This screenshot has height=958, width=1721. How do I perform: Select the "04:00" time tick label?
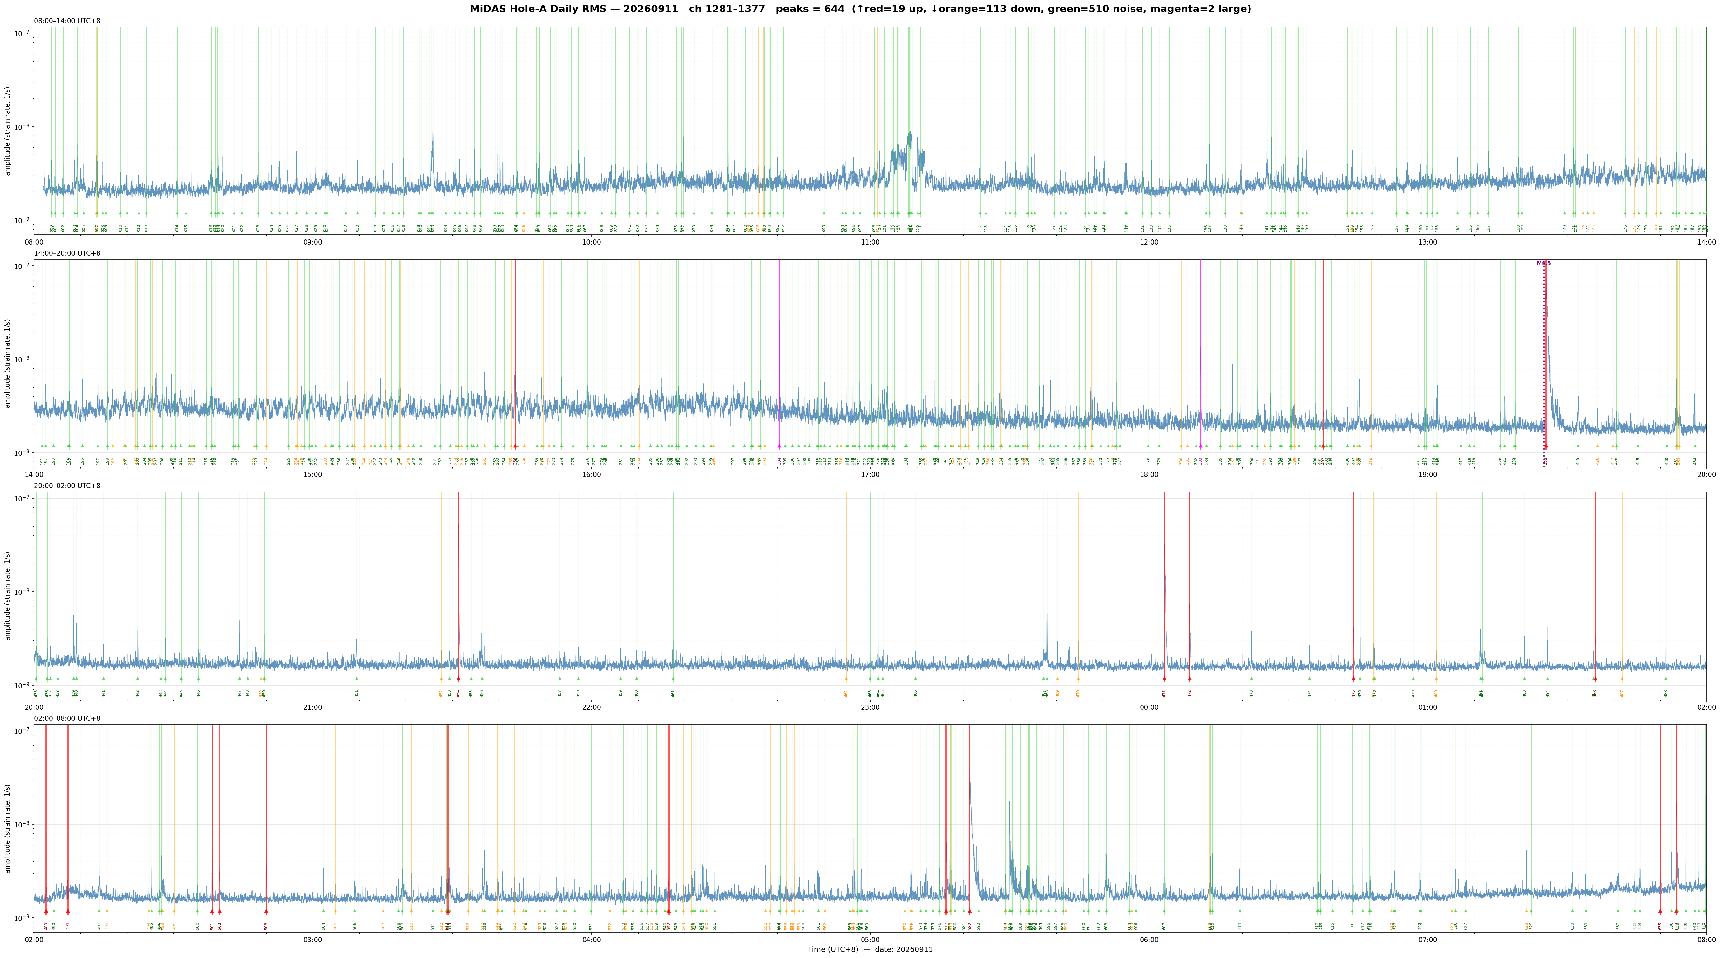591,940
